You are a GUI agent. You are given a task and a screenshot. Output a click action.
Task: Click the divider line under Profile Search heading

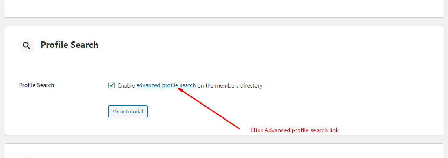coord(224,64)
